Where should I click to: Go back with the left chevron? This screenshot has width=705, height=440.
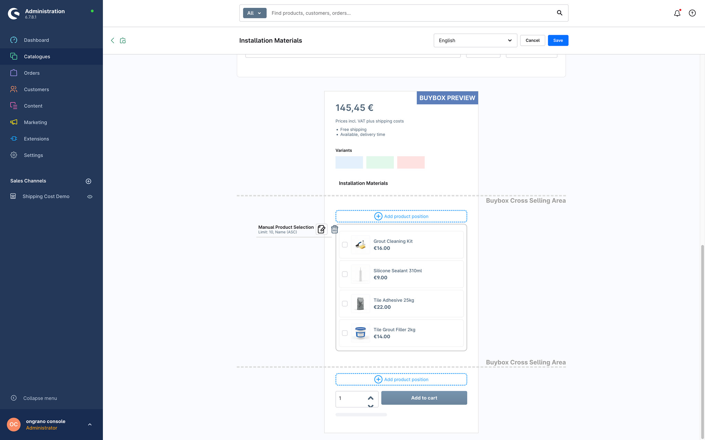pos(113,40)
